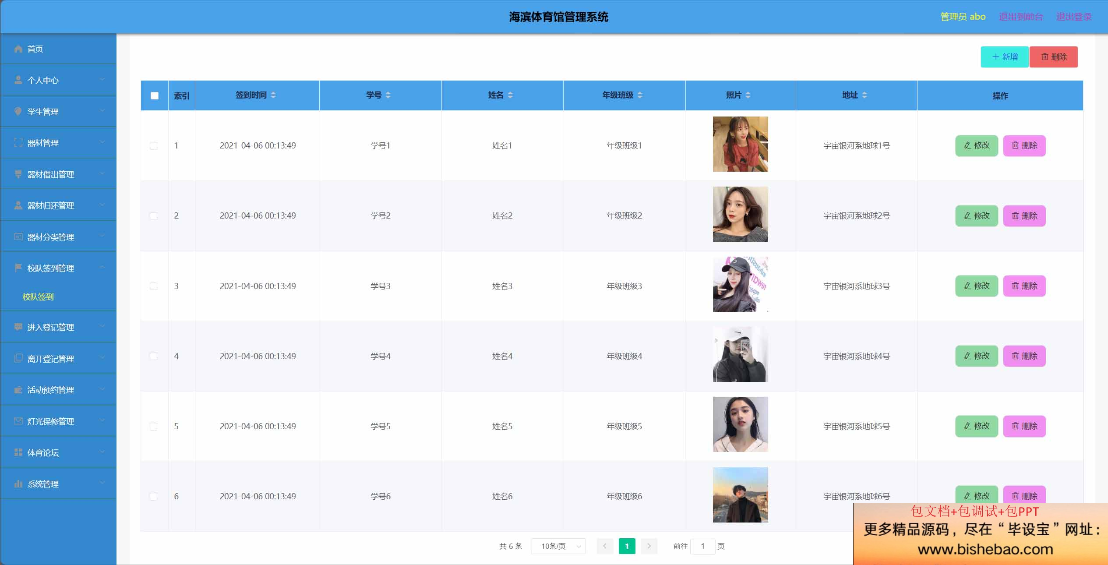This screenshot has height=565, width=1108.
Task: Click 管理员 abo user label
Action: click(963, 17)
